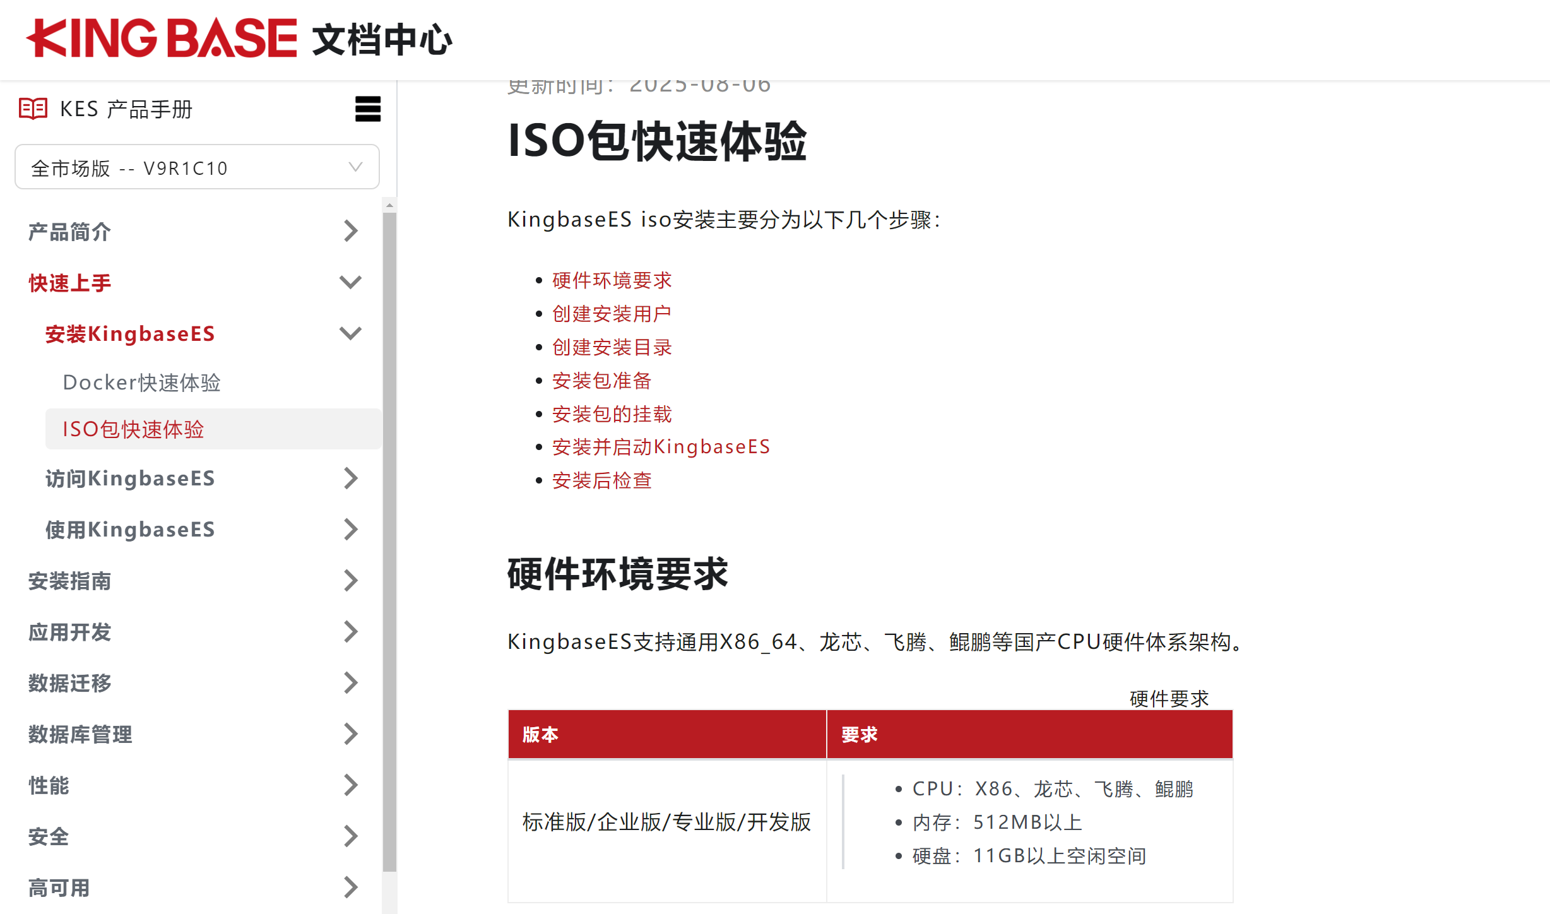
Task: Expand the 访问KingbaseES chevron arrow
Action: coord(351,478)
